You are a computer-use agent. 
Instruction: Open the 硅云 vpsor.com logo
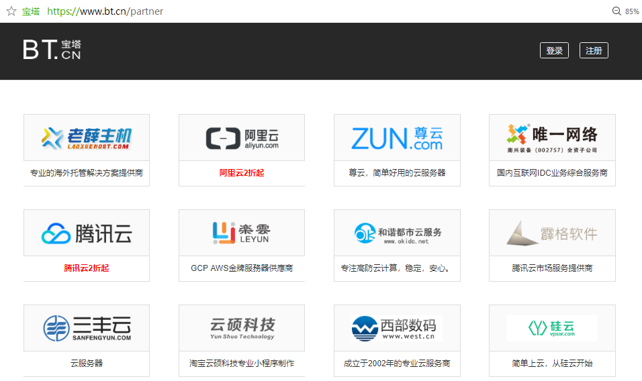coord(552,328)
